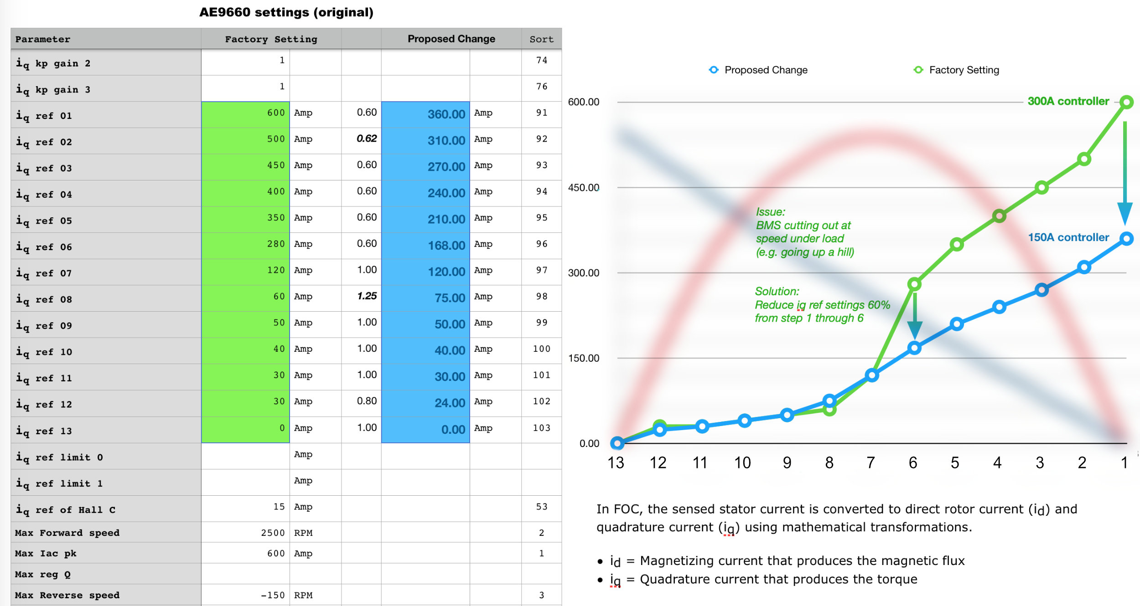Select the 300A controller green endpoint marker
This screenshot has height=606, width=1140.
pyautogui.click(x=1126, y=102)
